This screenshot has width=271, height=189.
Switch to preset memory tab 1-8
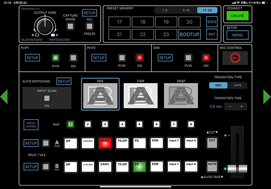pos(164,10)
